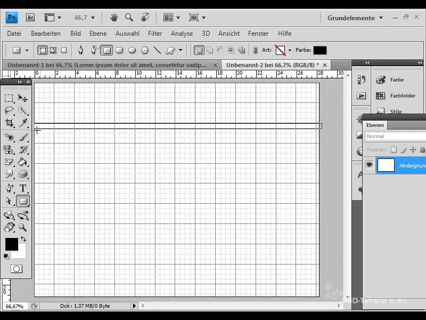Toggle Quick Mask mode

pos(17,269)
